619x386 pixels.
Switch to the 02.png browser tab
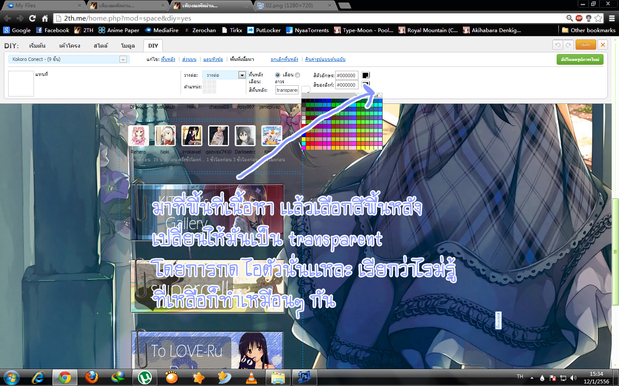(294, 6)
